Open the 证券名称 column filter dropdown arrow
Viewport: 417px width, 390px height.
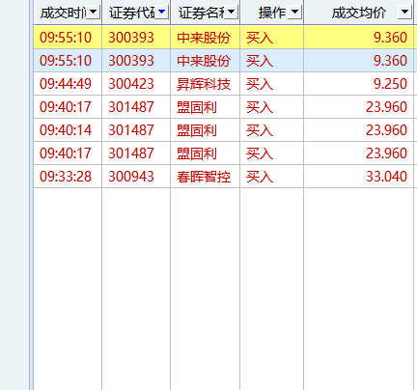(x=231, y=13)
